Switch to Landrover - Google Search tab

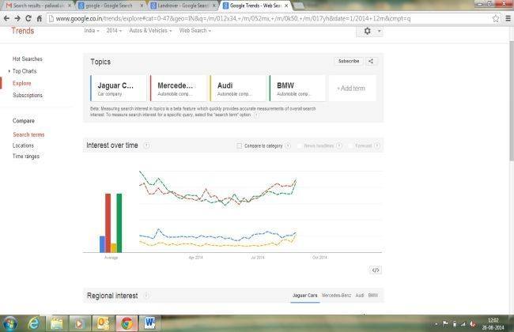coord(182,6)
